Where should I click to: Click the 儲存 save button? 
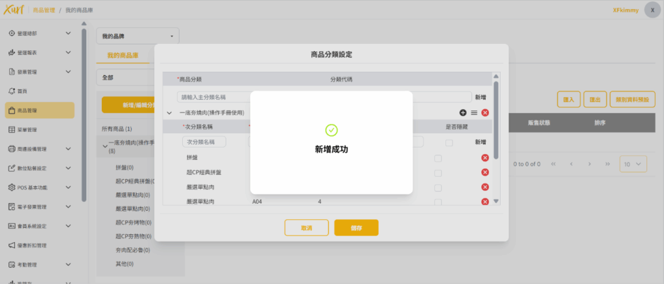point(356,228)
